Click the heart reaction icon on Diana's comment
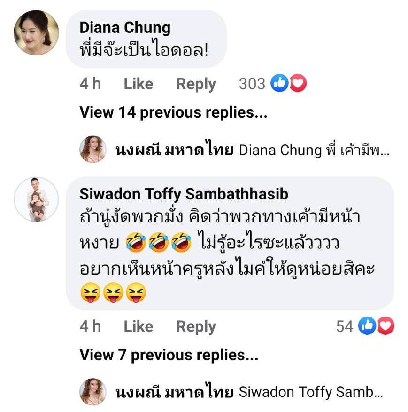Screen dimensions: 408x412 tap(298, 84)
